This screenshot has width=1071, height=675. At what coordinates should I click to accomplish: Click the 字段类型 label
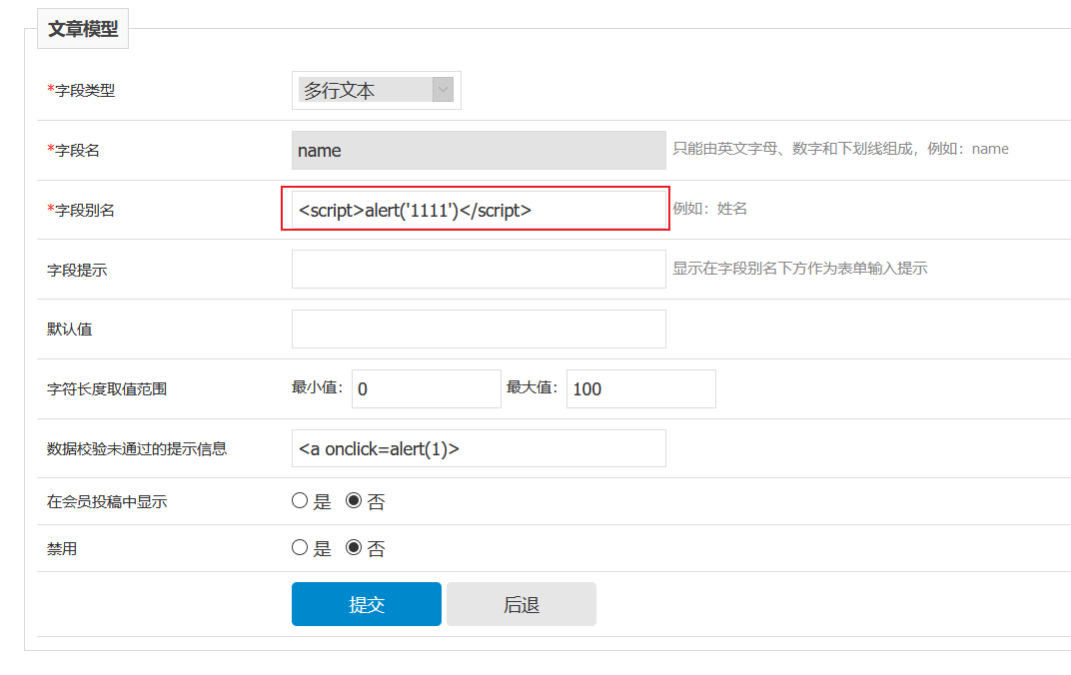81,90
